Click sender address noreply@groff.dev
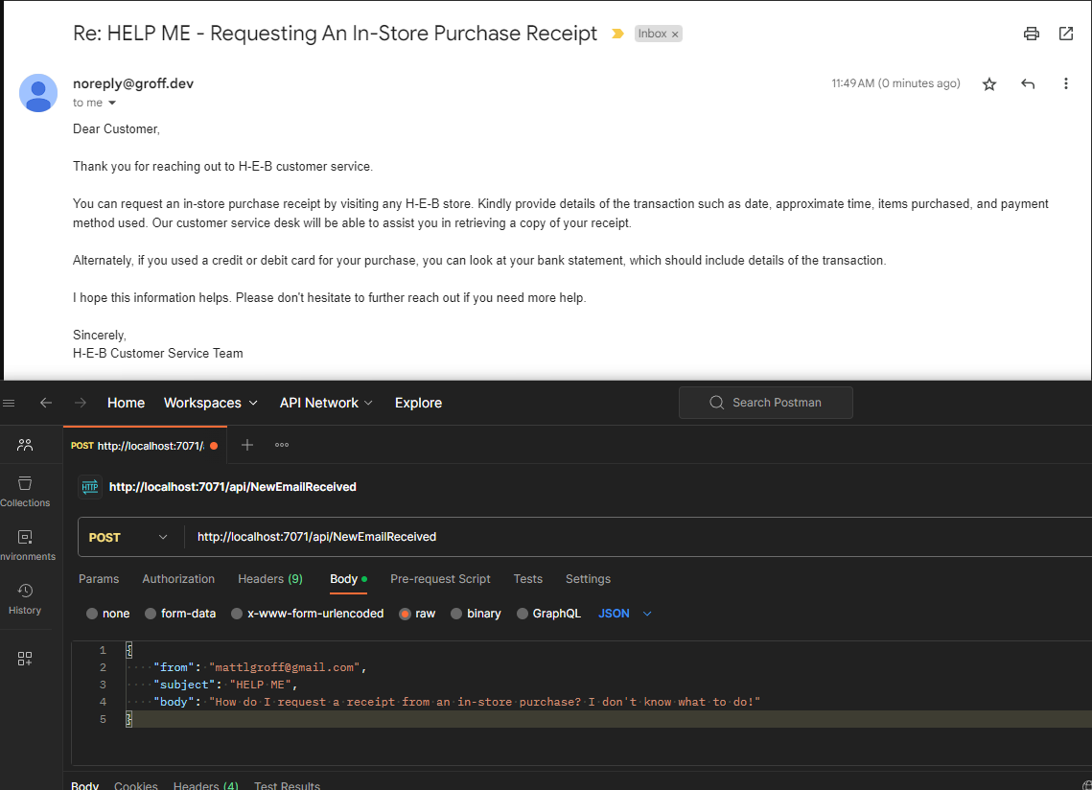1092x790 pixels. (x=133, y=83)
